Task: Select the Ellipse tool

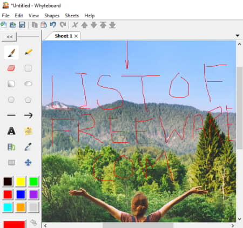Action: coord(28,84)
